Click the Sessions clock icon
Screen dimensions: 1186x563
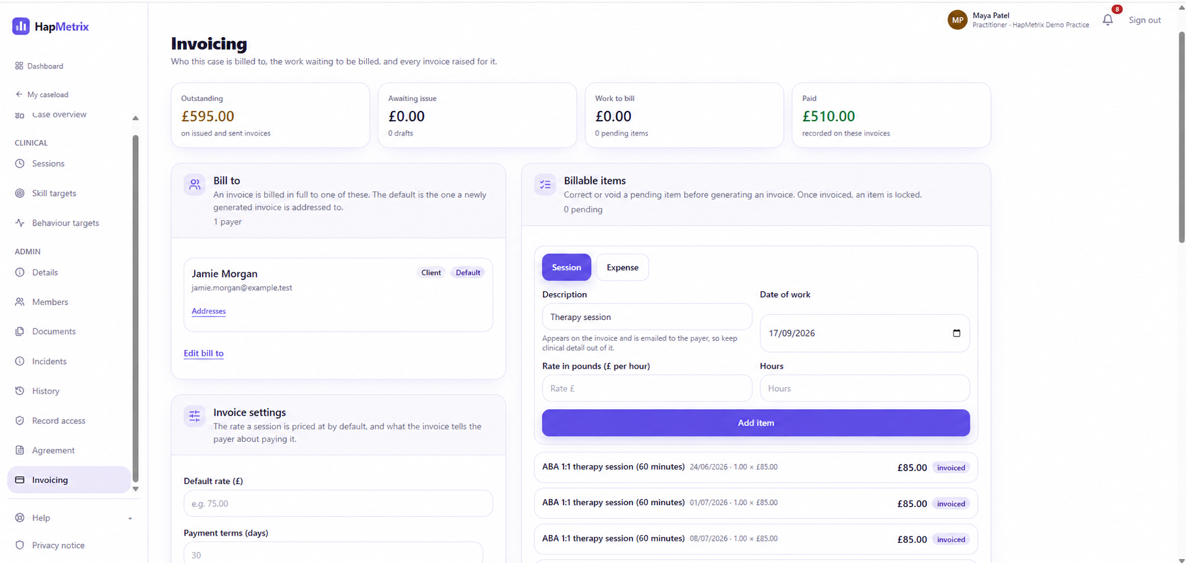pyautogui.click(x=20, y=164)
